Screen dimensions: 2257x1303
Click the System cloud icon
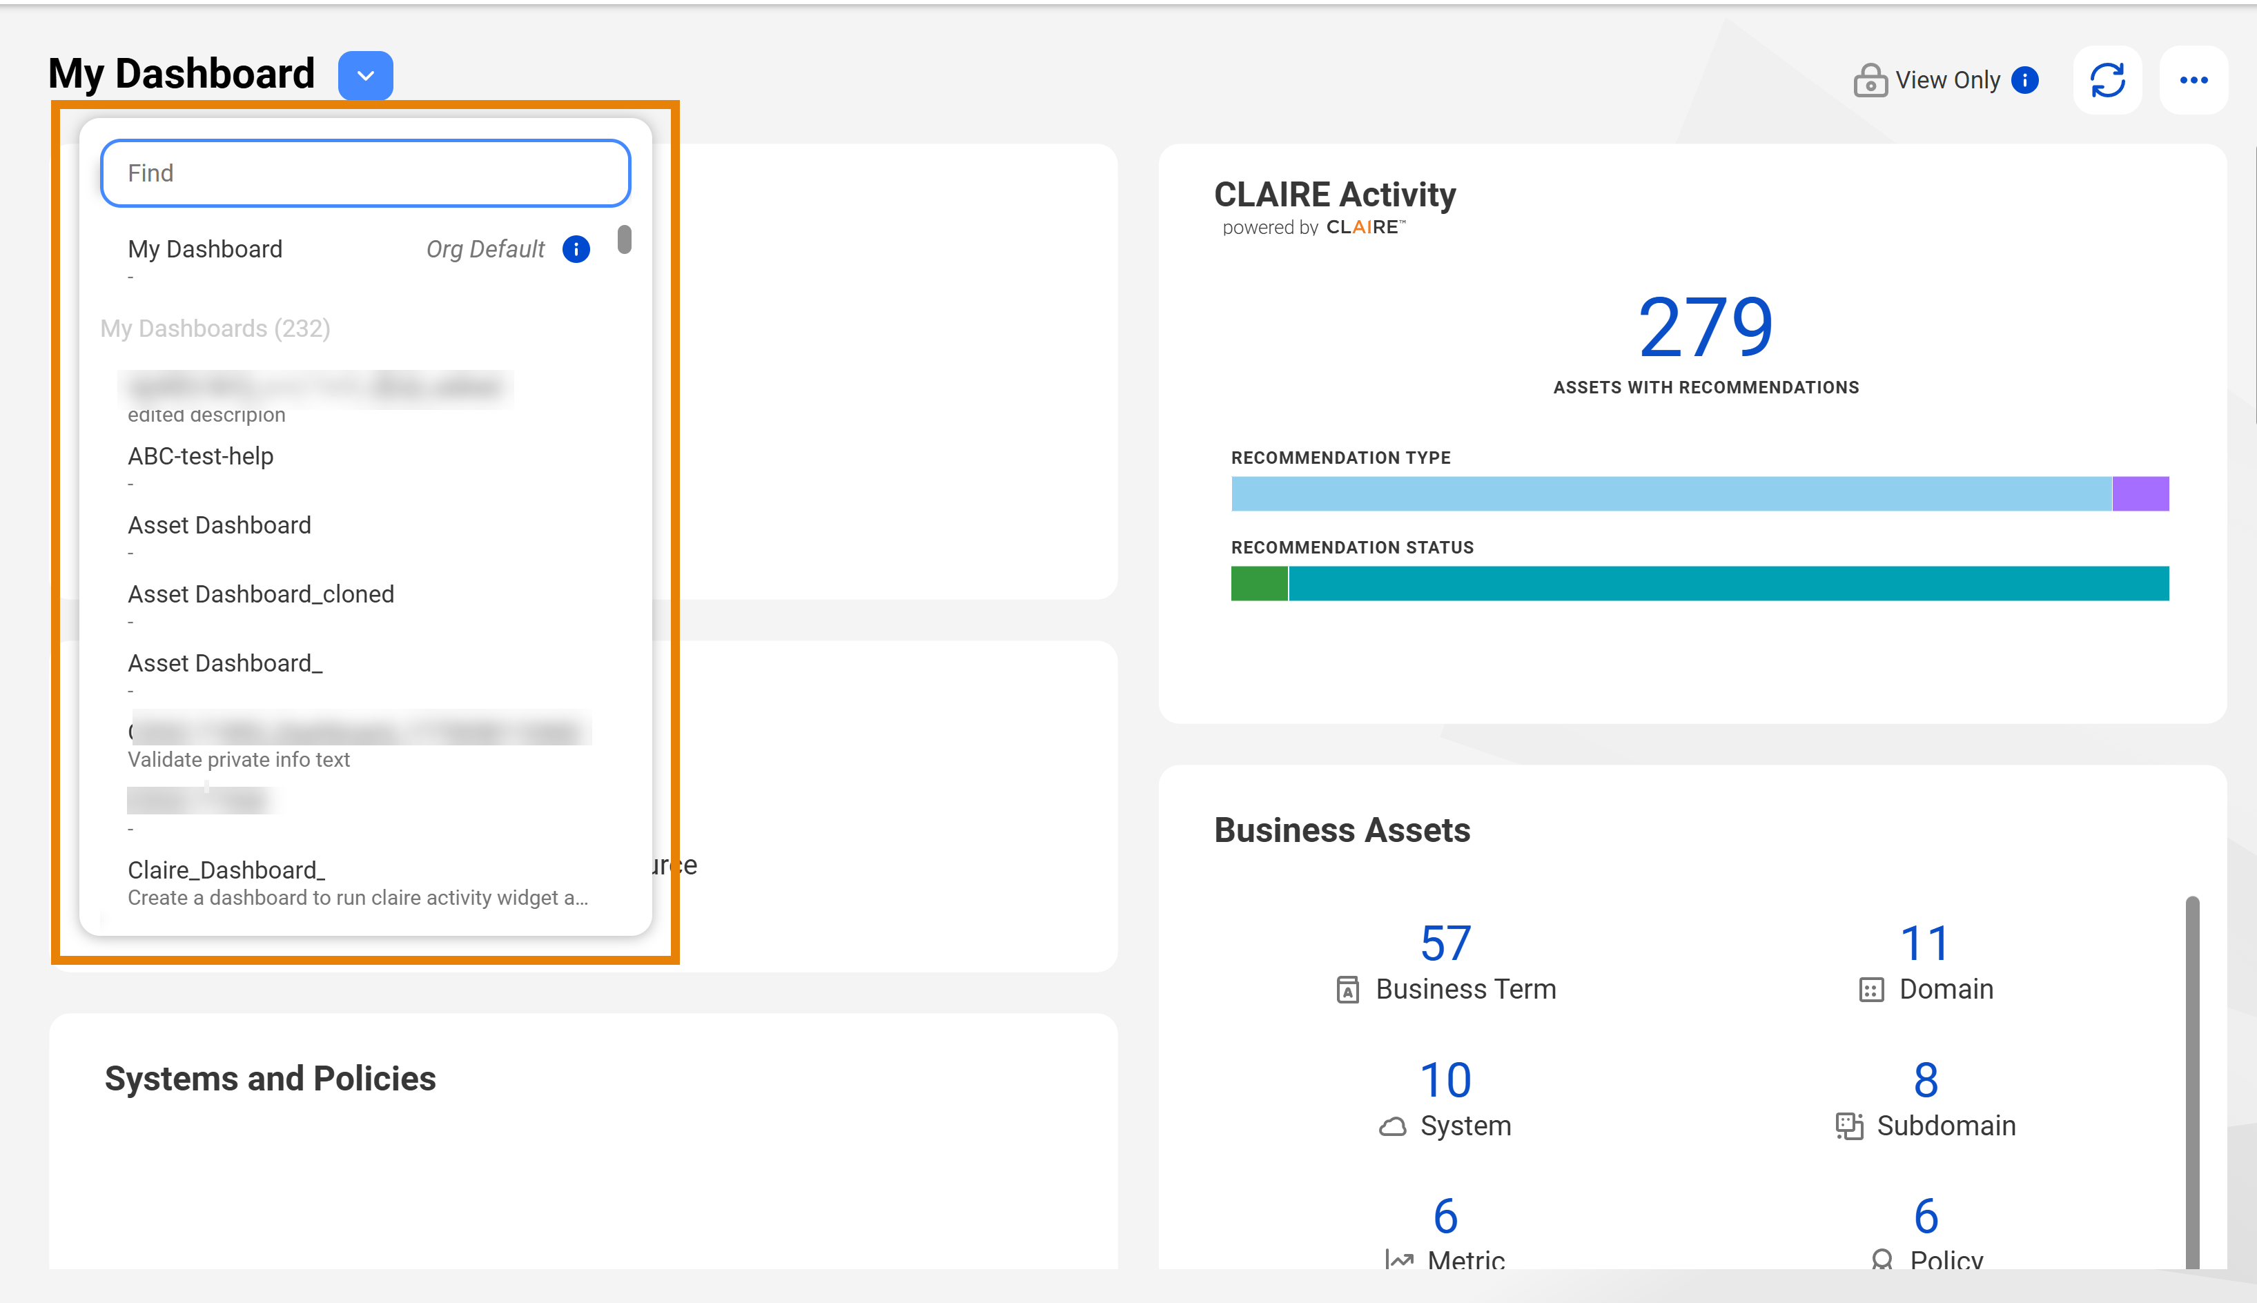tap(1392, 1127)
